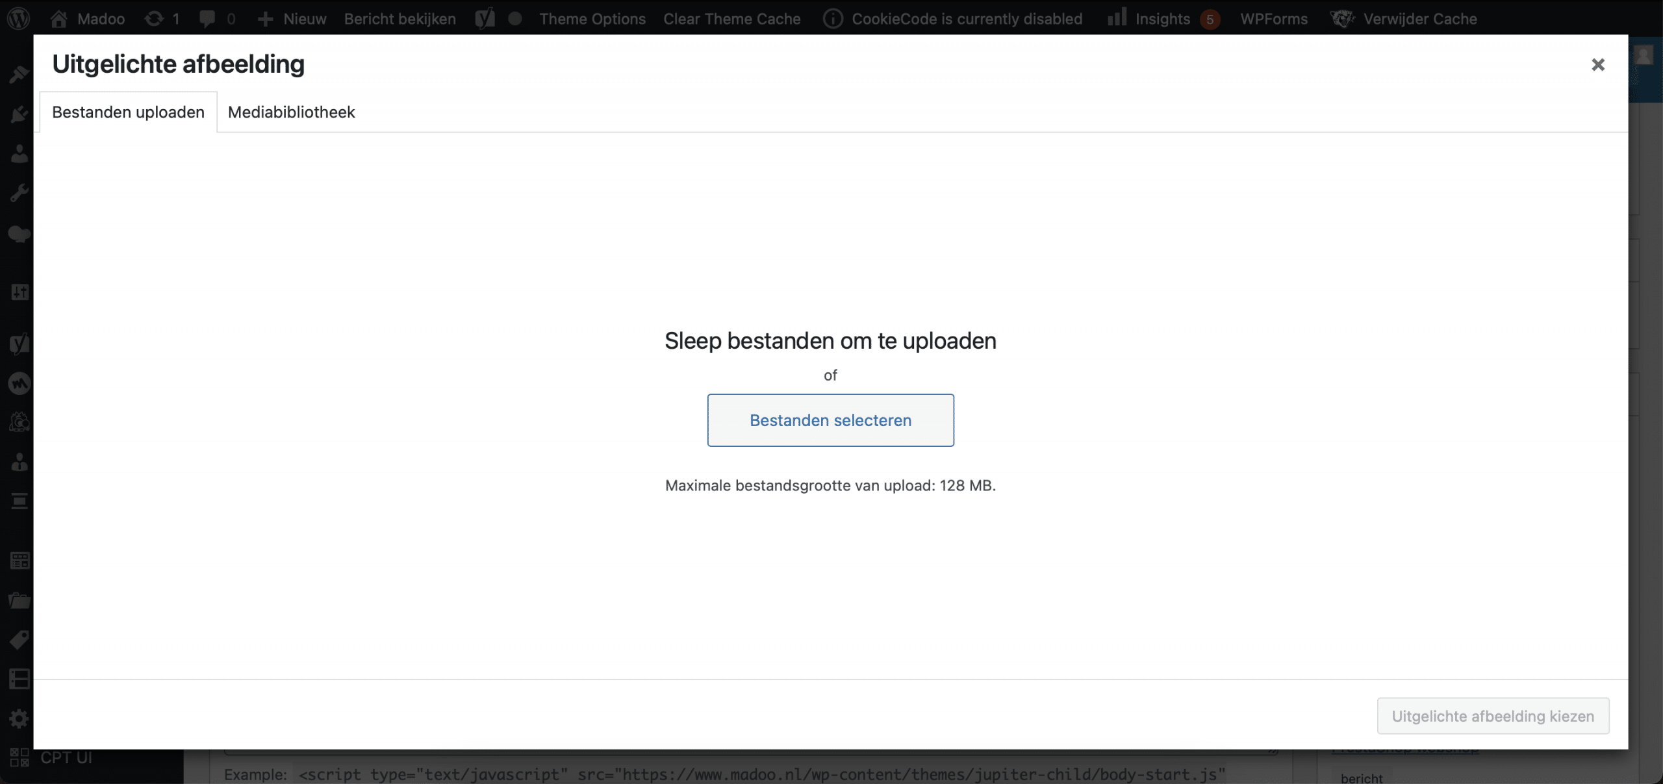Screen dimensions: 1663x784
Task: Click the CPT UI sidebar icon
Action: (19, 757)
